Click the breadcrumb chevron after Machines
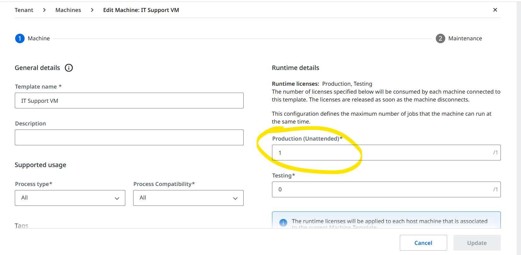 point(92,10)
